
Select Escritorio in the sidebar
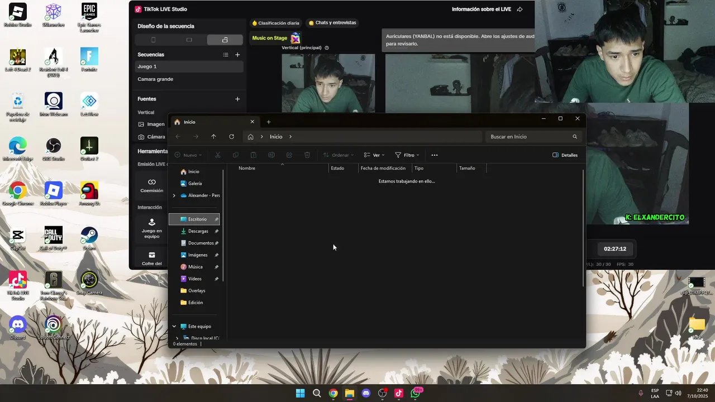coord(194,219)
